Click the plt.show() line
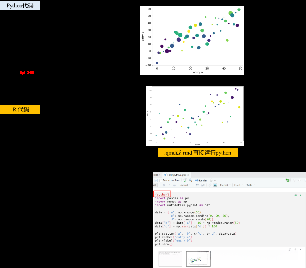Image resolution: width=306 pixels, height=268 pixels. coord(163,244)
